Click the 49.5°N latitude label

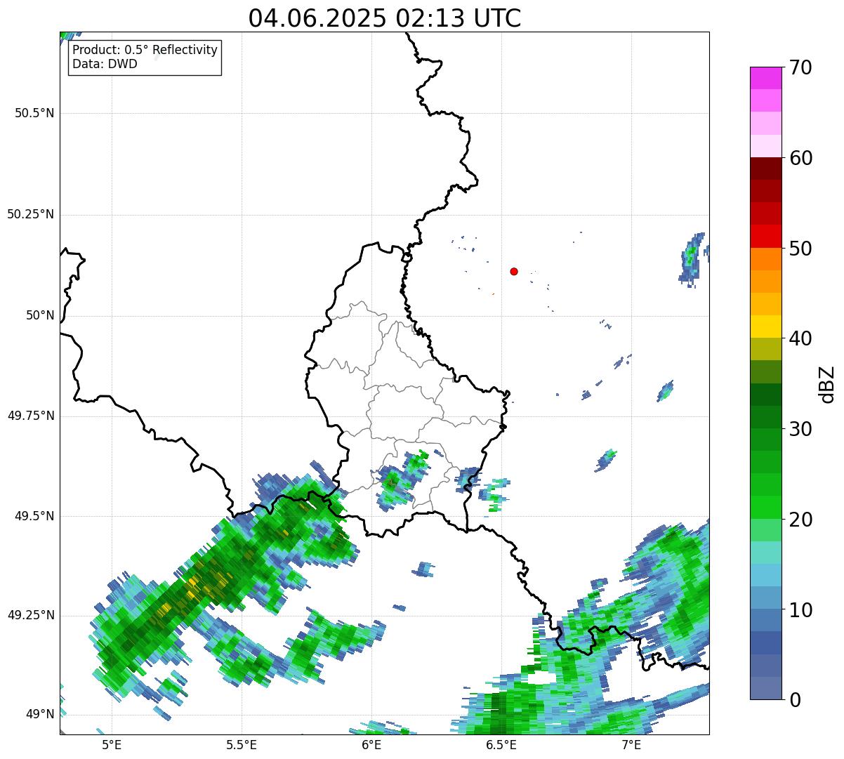[34, 516]
